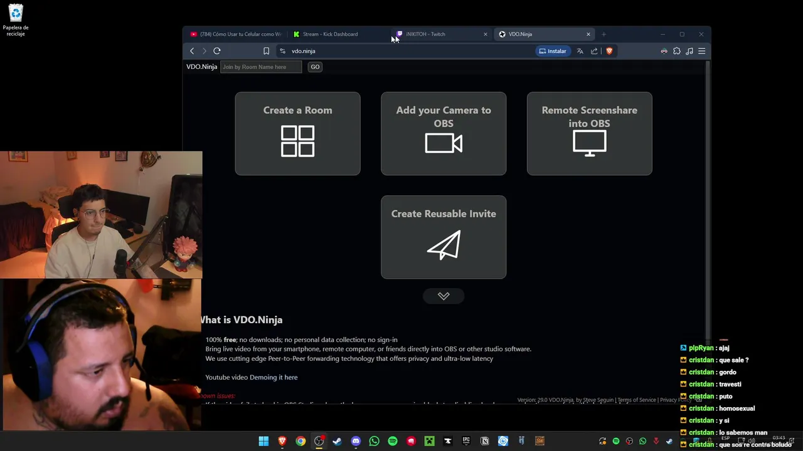The width and height of the screenshot is (803, 451).
Task: Click the Join by Room Name field
Action: (x=261, y=67)
